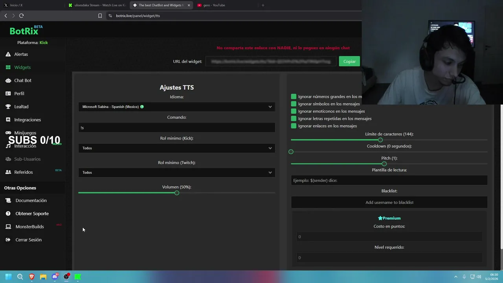
Task: Switch to the gero - YouTube tab
Action: point(226,5)
